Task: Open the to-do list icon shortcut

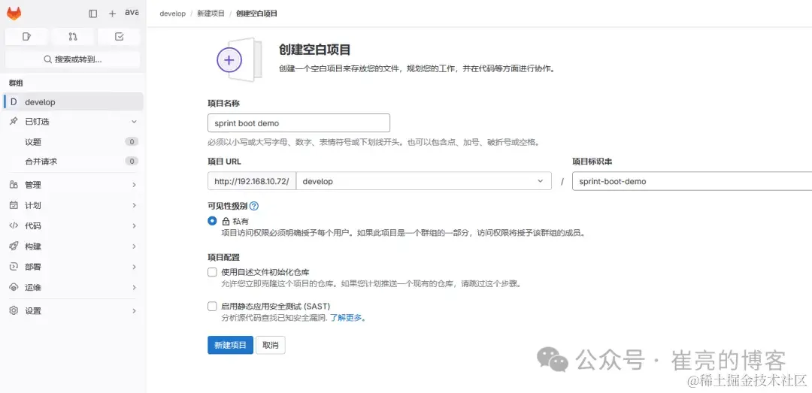Action: pyautogui.click(x=119, y=37)
